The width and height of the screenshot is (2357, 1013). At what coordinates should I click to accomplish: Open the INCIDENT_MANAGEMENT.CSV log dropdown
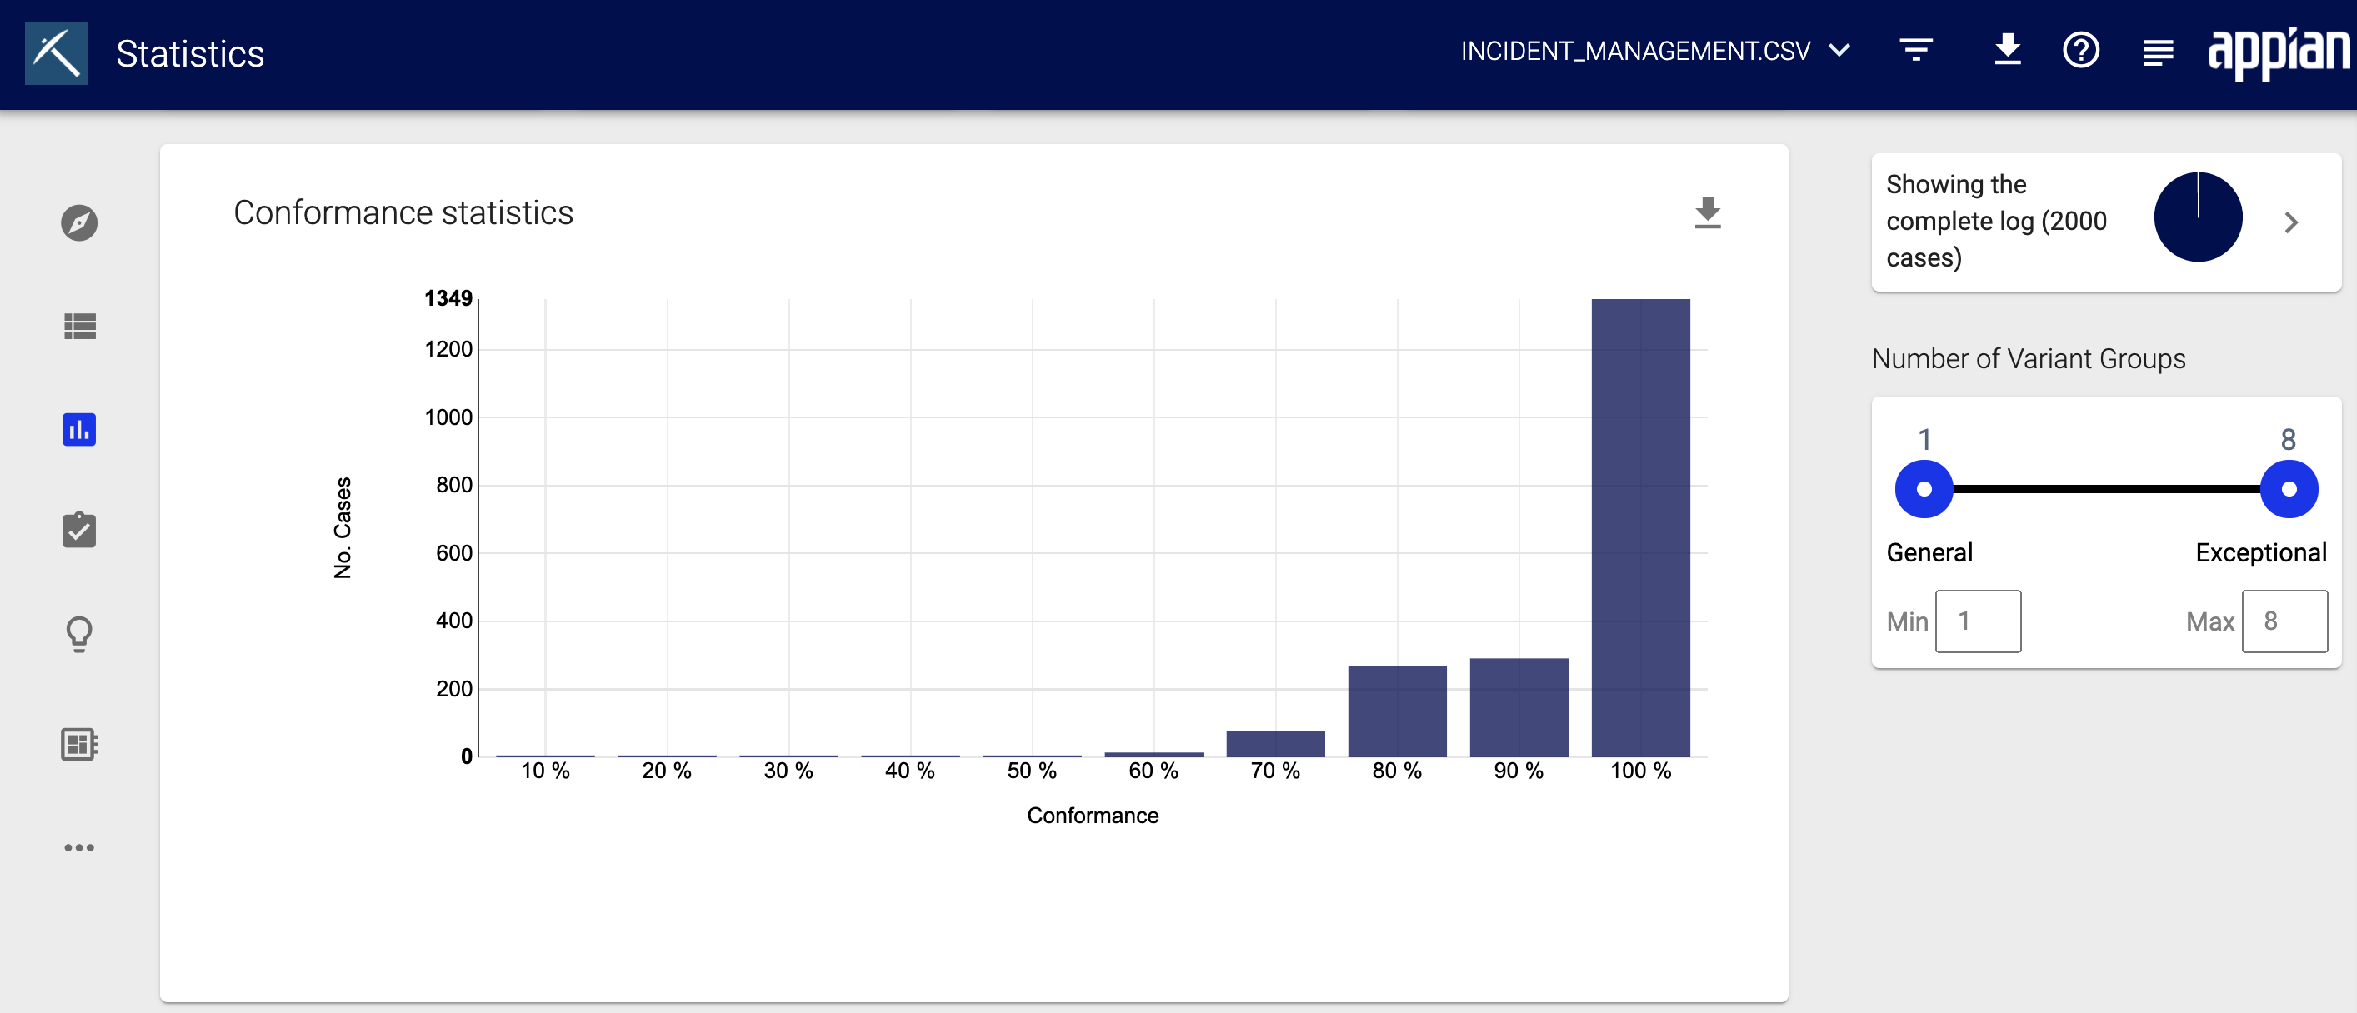point(1655,51)
